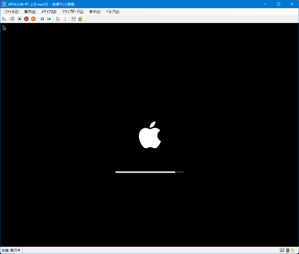Click the grey Start power icon
Image resolution: width=299 pixels, height=254 pixels.
click(x=13, y=19)
